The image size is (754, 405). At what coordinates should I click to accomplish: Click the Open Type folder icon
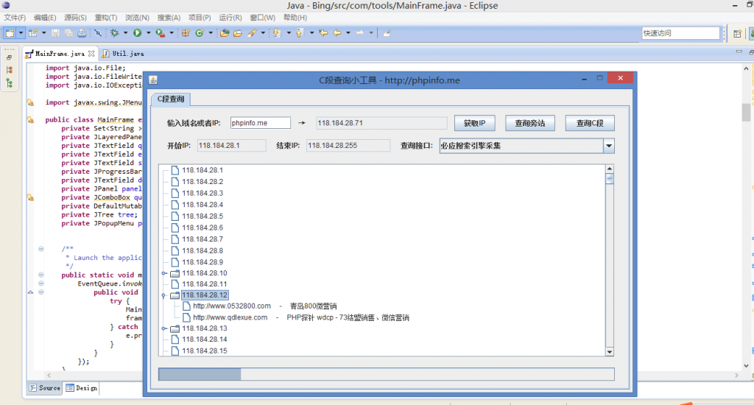[x=225, y=33]
